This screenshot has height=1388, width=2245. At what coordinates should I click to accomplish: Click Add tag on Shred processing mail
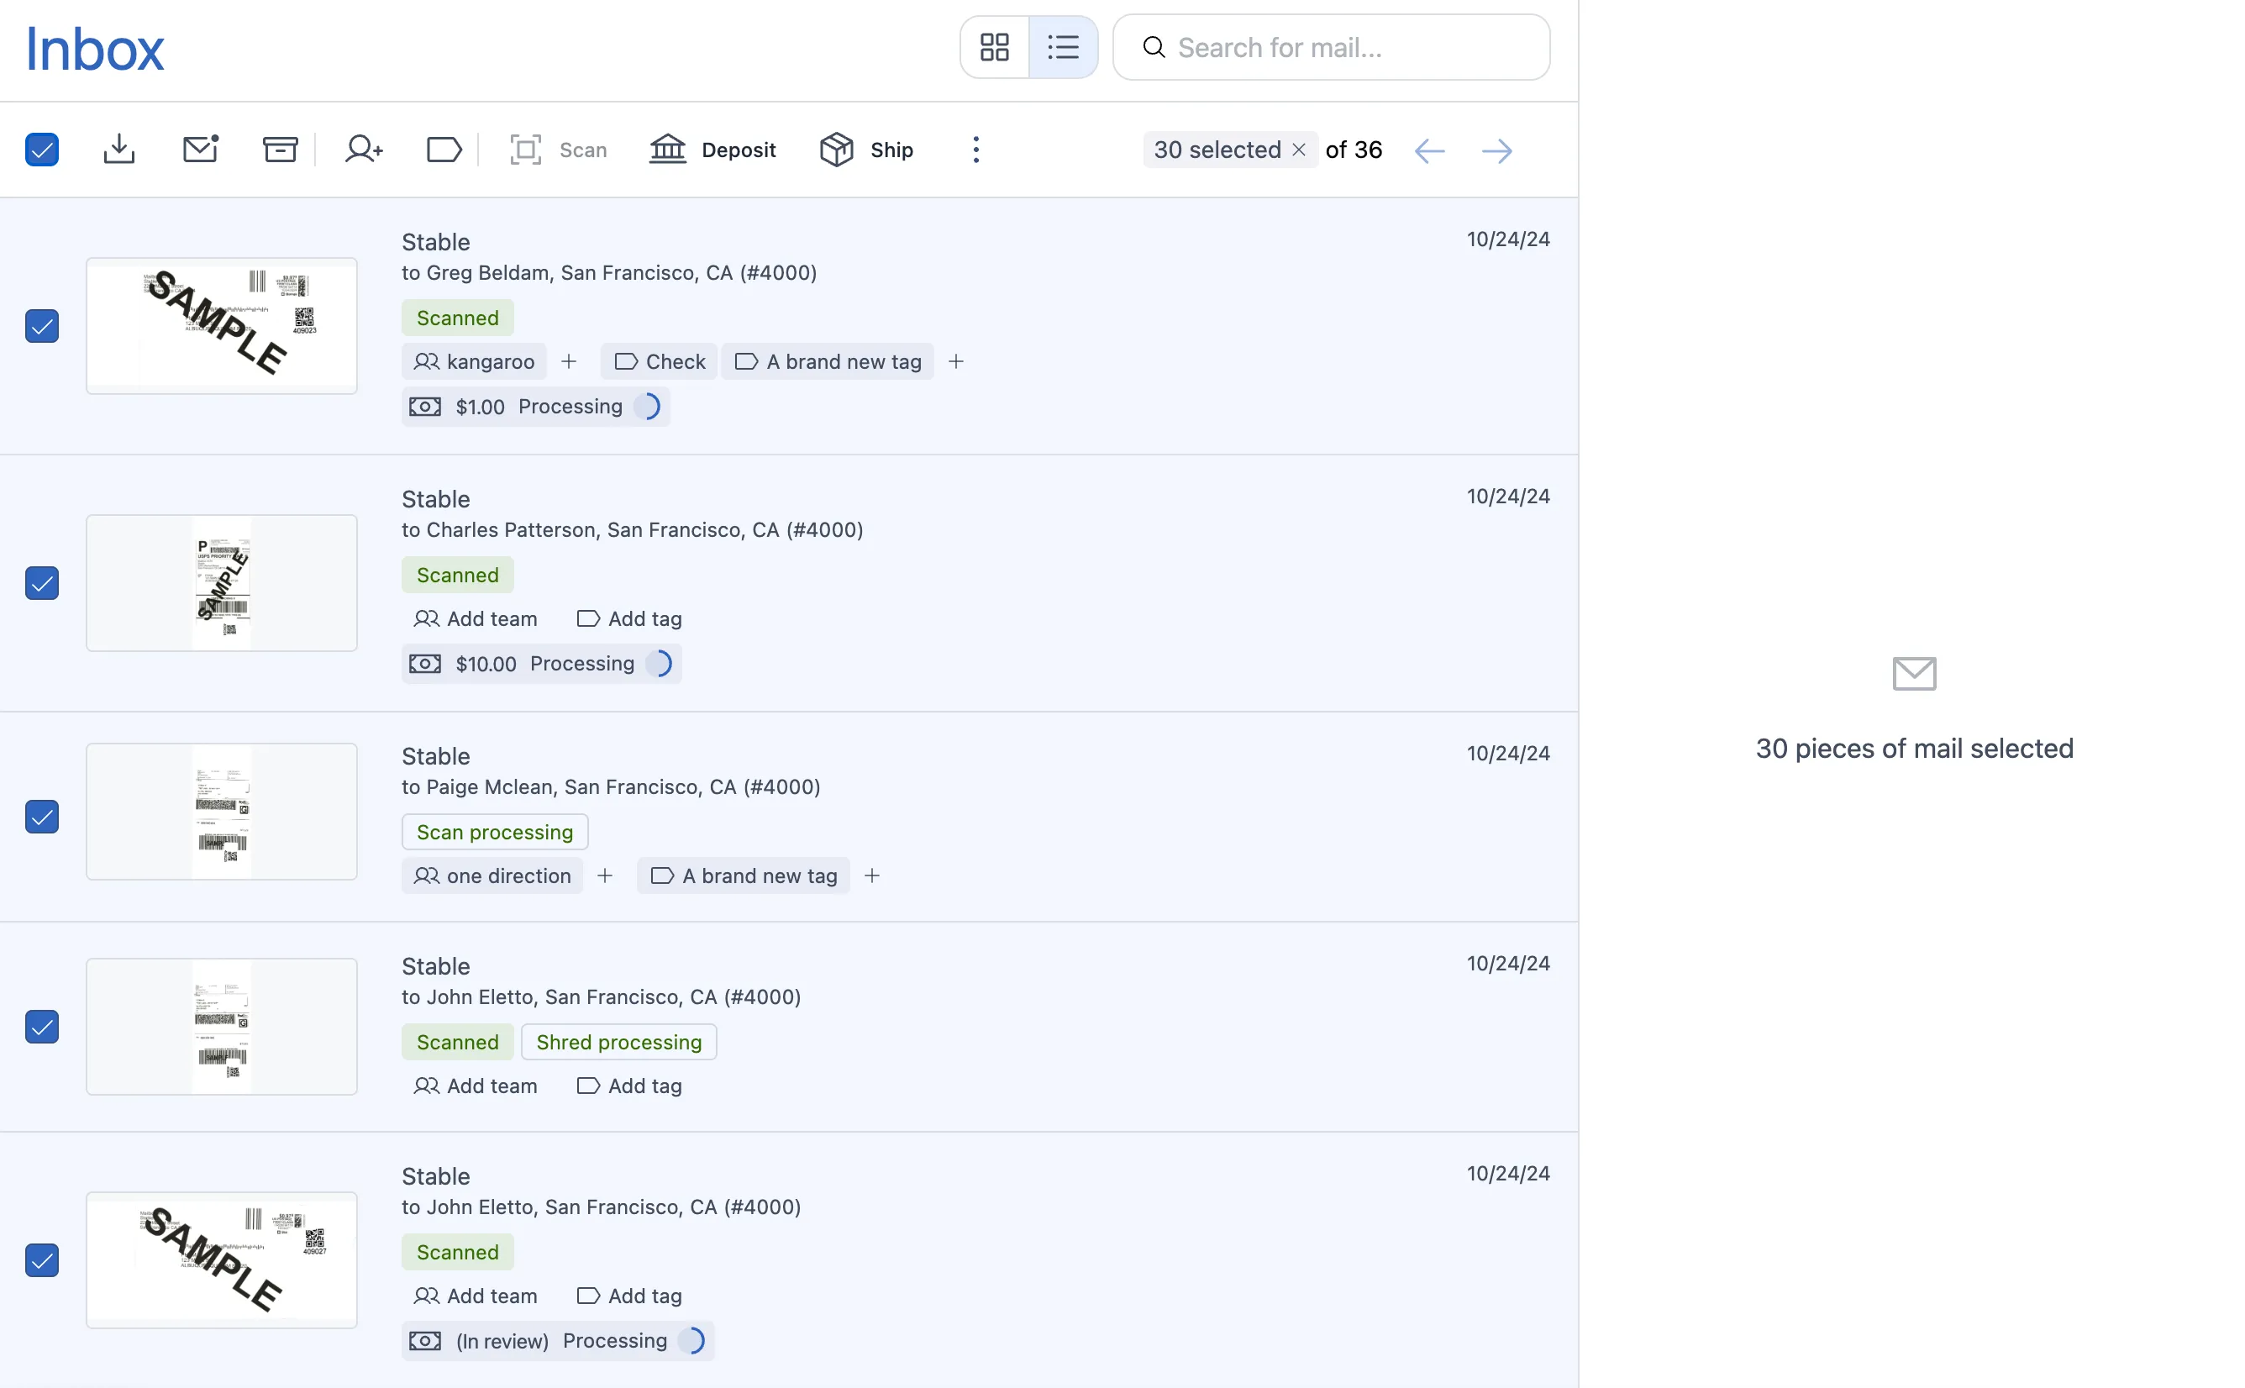[x=629, y=1086]
